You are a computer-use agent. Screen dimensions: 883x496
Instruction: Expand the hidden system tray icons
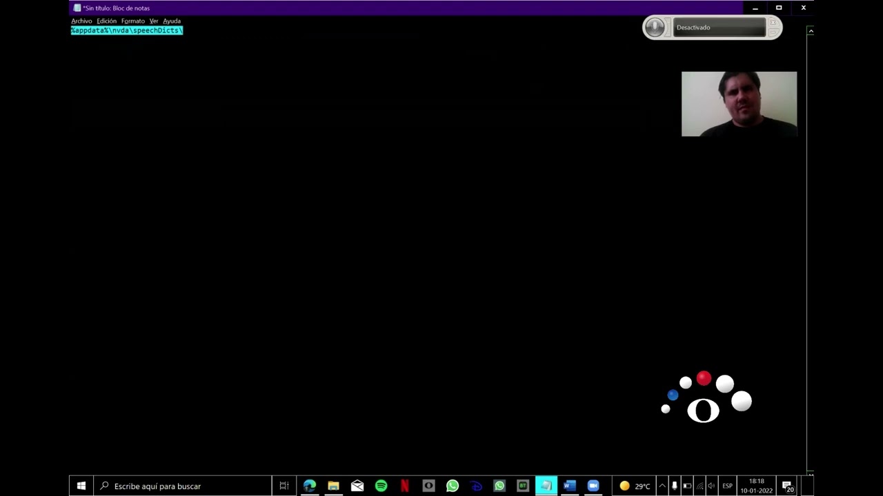click(662, 486)
